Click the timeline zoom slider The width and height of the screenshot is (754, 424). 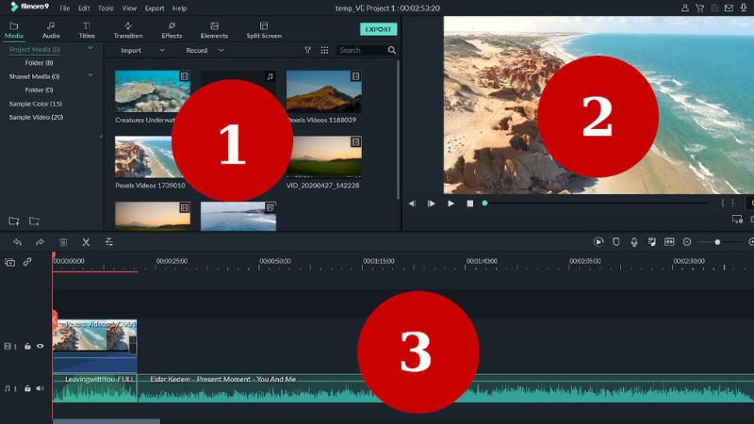click(717, 242)
